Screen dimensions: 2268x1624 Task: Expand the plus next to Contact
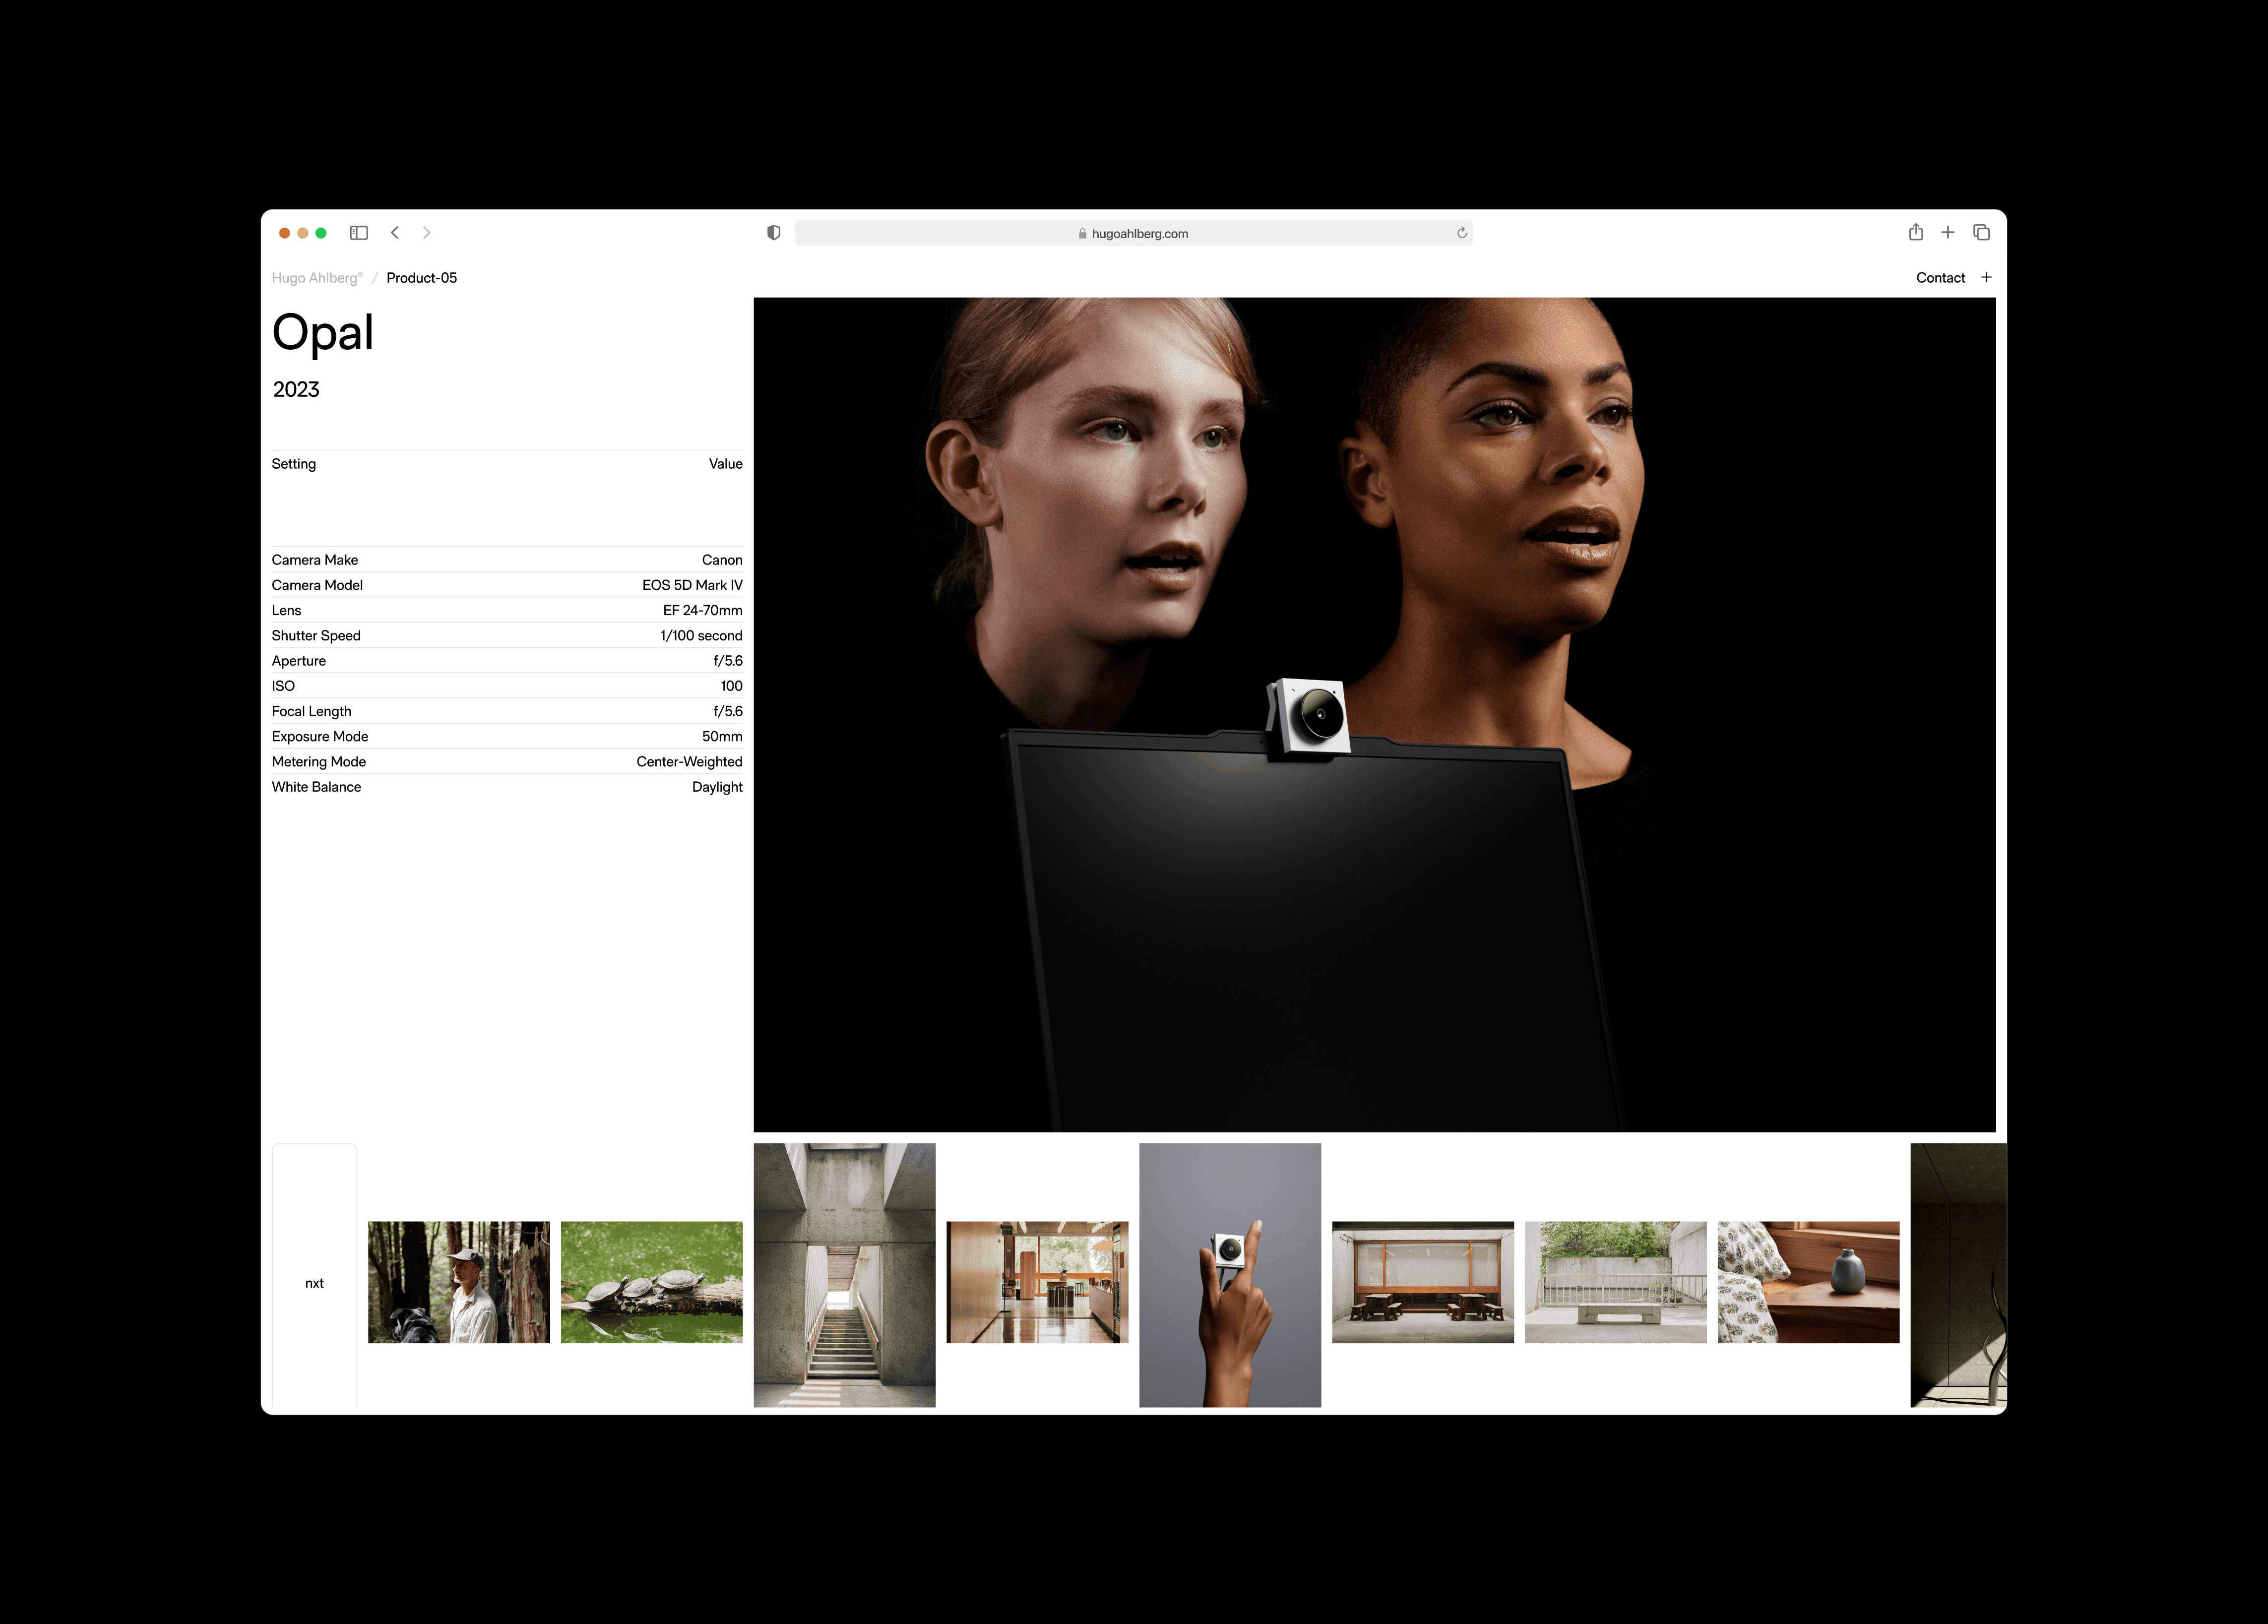pyautogui.click(x=1986, y=278)
